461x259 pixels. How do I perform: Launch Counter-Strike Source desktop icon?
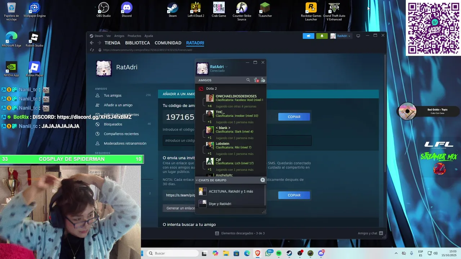pyautogui.click(x=242, y=12)
